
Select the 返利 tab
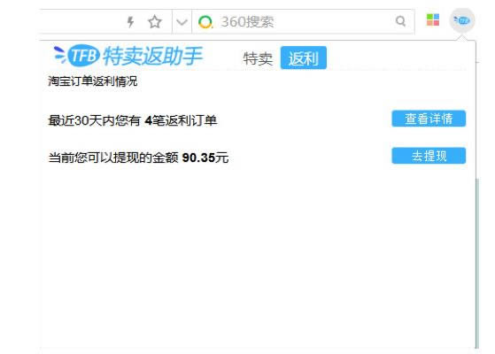click(304, 58)
